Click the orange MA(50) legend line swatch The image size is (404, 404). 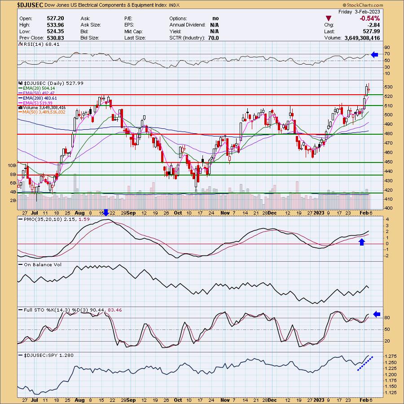[20, 112]
